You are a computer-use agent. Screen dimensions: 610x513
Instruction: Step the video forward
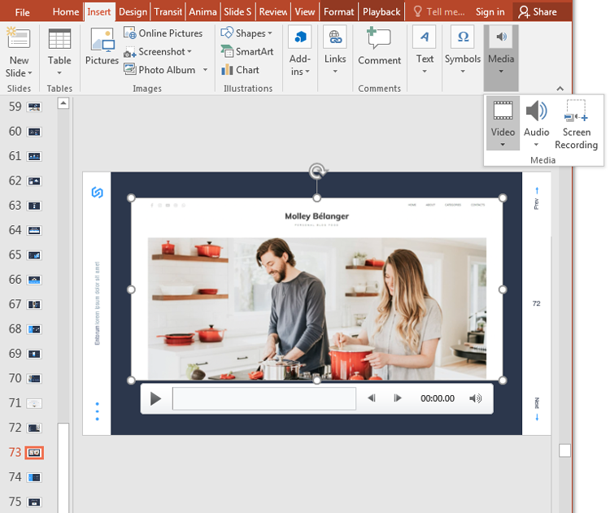pos(397,398)
